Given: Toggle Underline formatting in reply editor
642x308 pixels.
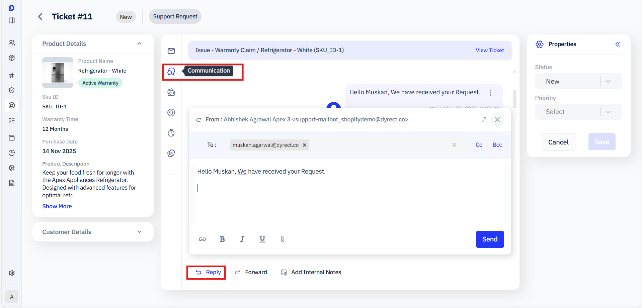Looking at the screenshot, I should (x=262, y=239).
